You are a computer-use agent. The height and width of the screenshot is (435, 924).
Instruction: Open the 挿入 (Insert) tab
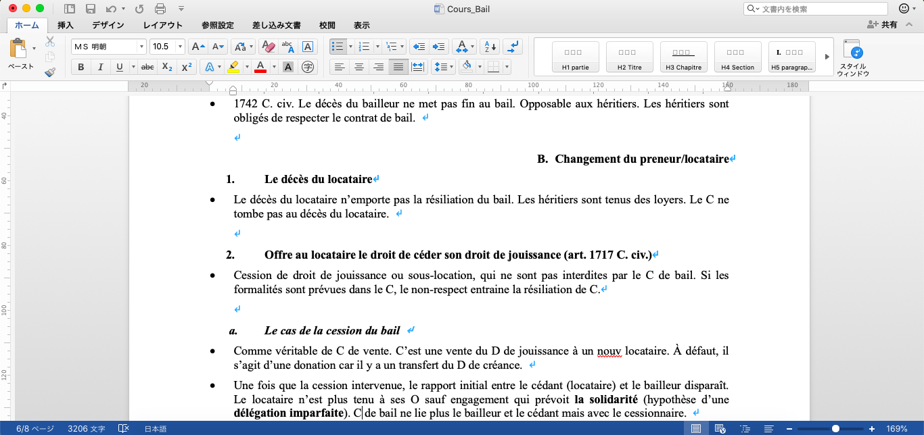tap(66, 25)
